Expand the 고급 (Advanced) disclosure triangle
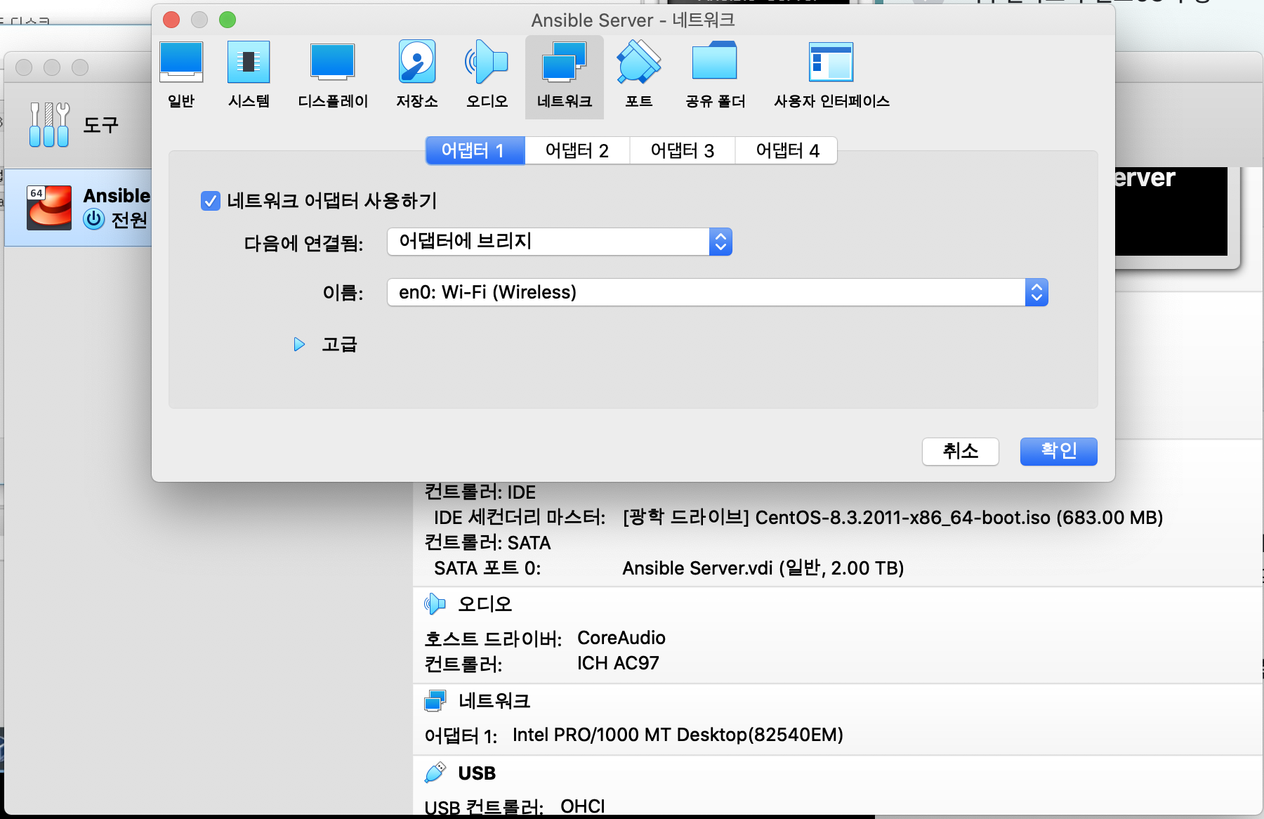The width and height of the screenshot is (1264, 819). (x=299, y=344)
